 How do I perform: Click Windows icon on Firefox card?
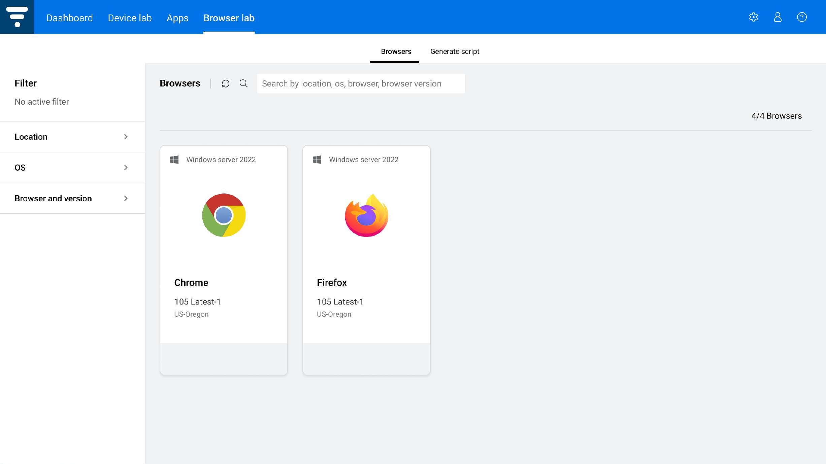[317, 159]
